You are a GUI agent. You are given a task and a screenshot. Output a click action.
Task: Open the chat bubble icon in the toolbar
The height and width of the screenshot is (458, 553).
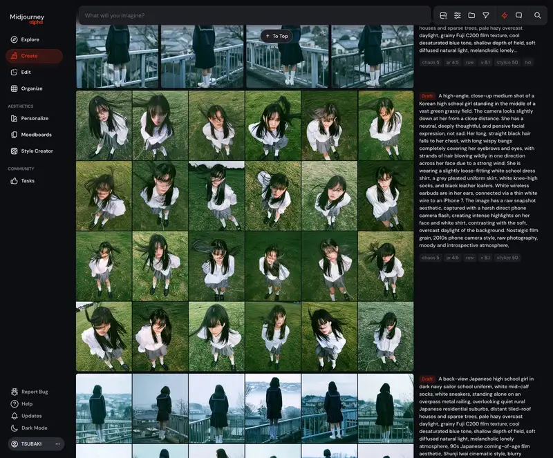[519, 15]
